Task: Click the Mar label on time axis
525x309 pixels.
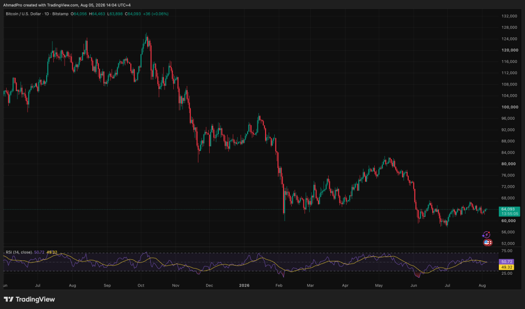Action: [310, 285]
